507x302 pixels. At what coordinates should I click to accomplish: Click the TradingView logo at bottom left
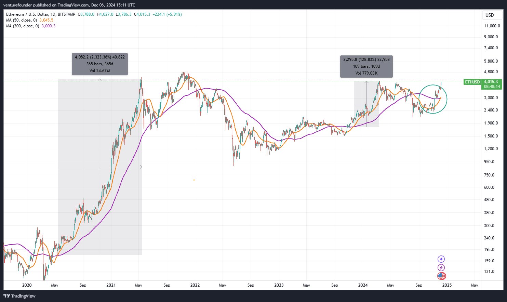[19, 296]
